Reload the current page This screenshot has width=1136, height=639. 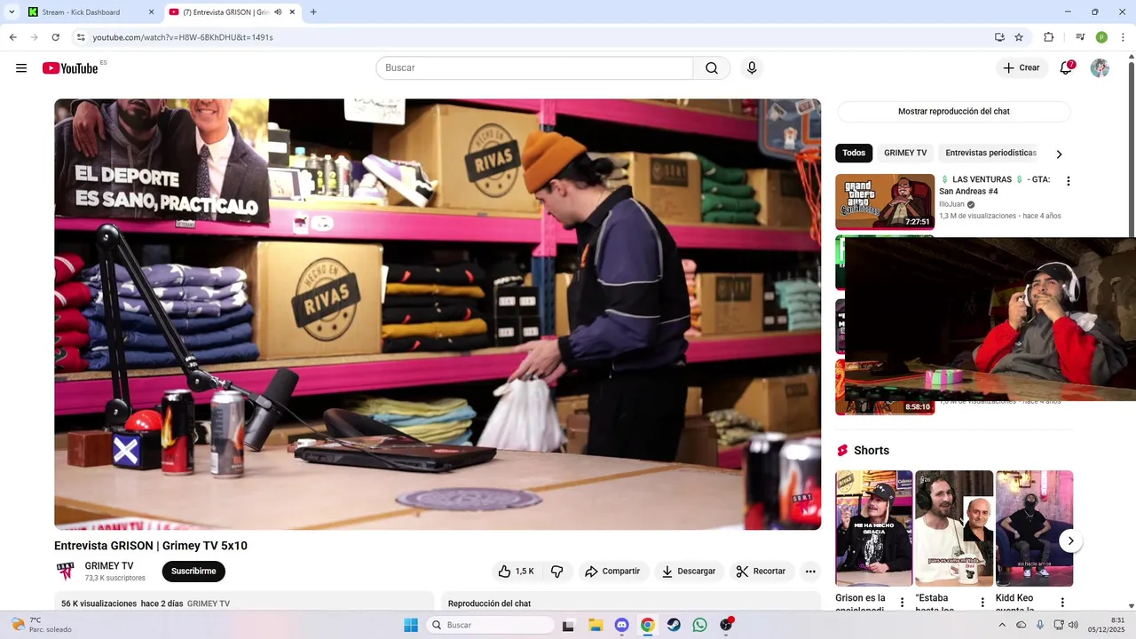pyautogui.click(x=55, y=37)
